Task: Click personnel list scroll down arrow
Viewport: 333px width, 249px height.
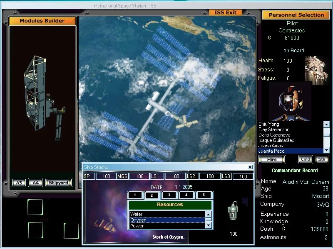Action: point(326,150)
